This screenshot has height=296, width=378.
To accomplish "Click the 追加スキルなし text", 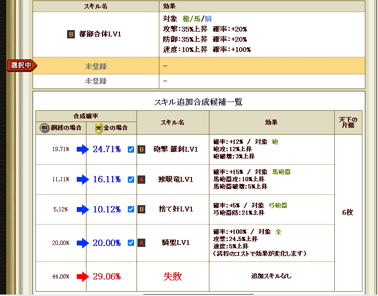I will [x=272, y=276].
